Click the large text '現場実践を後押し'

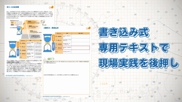point(139,63)
